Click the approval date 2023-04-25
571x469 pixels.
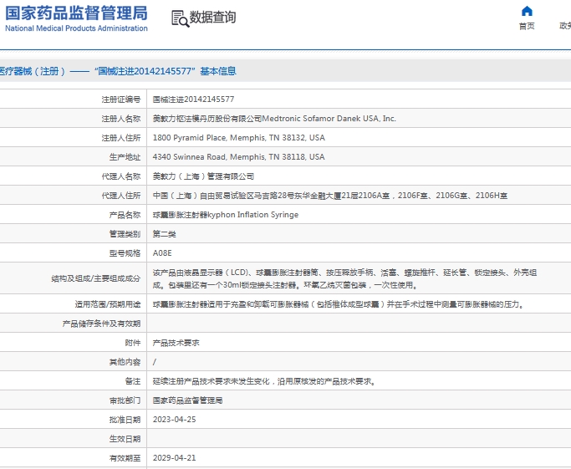click(x=174, y=420)
